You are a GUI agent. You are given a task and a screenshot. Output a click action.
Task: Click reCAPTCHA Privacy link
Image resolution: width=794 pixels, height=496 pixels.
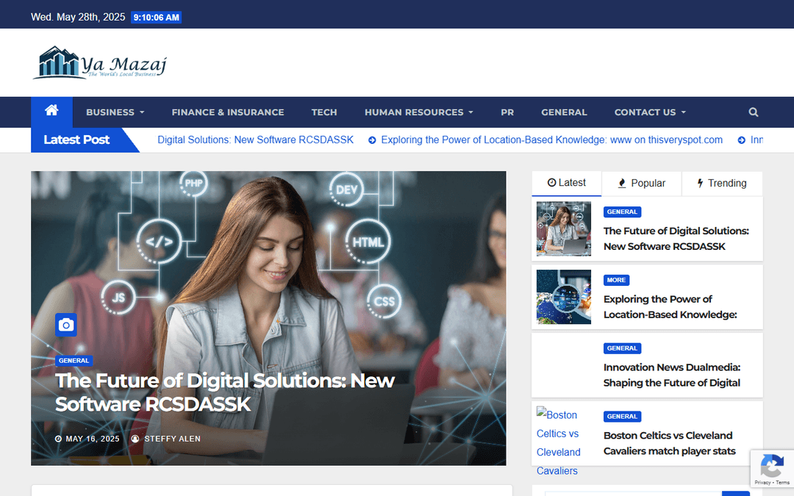click(762, 482)
